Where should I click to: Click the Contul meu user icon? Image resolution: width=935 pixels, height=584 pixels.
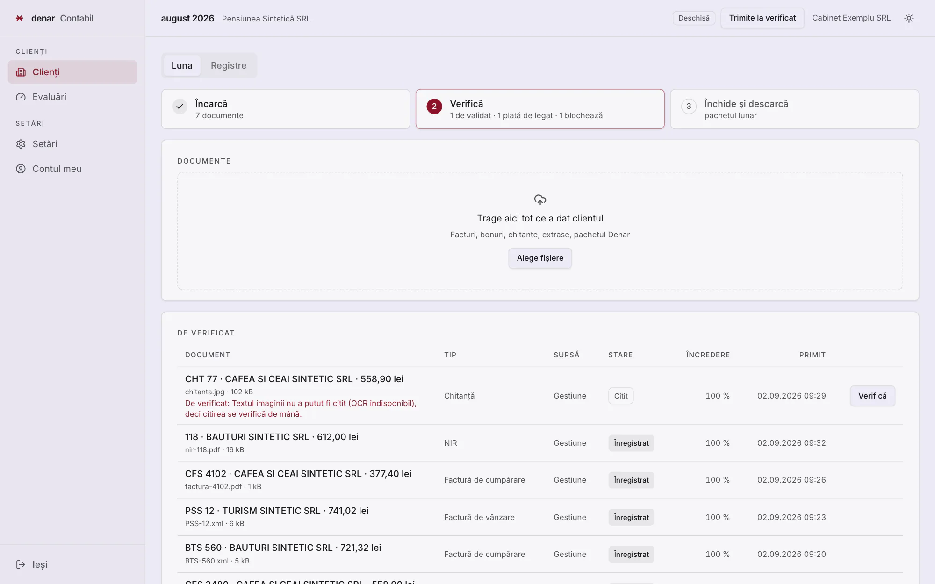click(21, 169)
